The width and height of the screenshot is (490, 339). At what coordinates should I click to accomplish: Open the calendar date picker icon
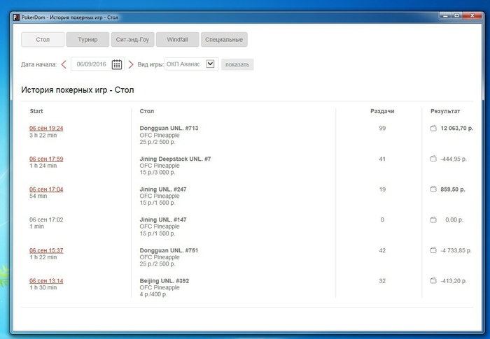click(x=117, y=64)
